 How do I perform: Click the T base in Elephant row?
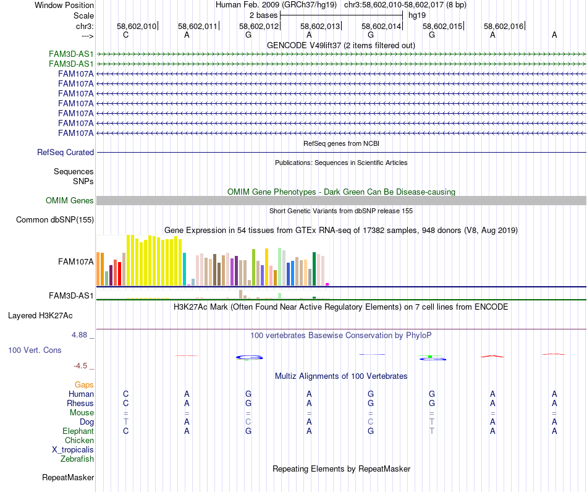point(432,431)
